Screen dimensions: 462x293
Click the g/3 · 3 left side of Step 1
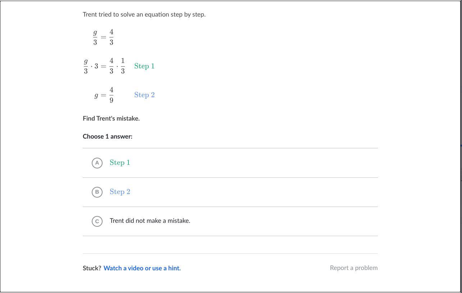(x=91, y=66)
